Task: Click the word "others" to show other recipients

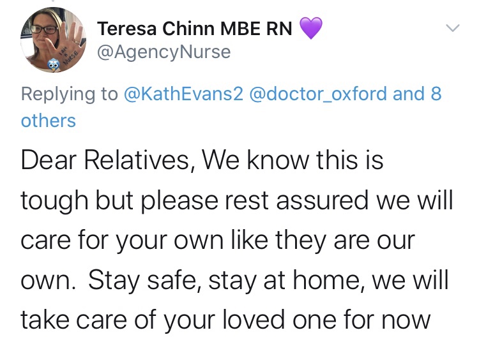Action: 48,120
